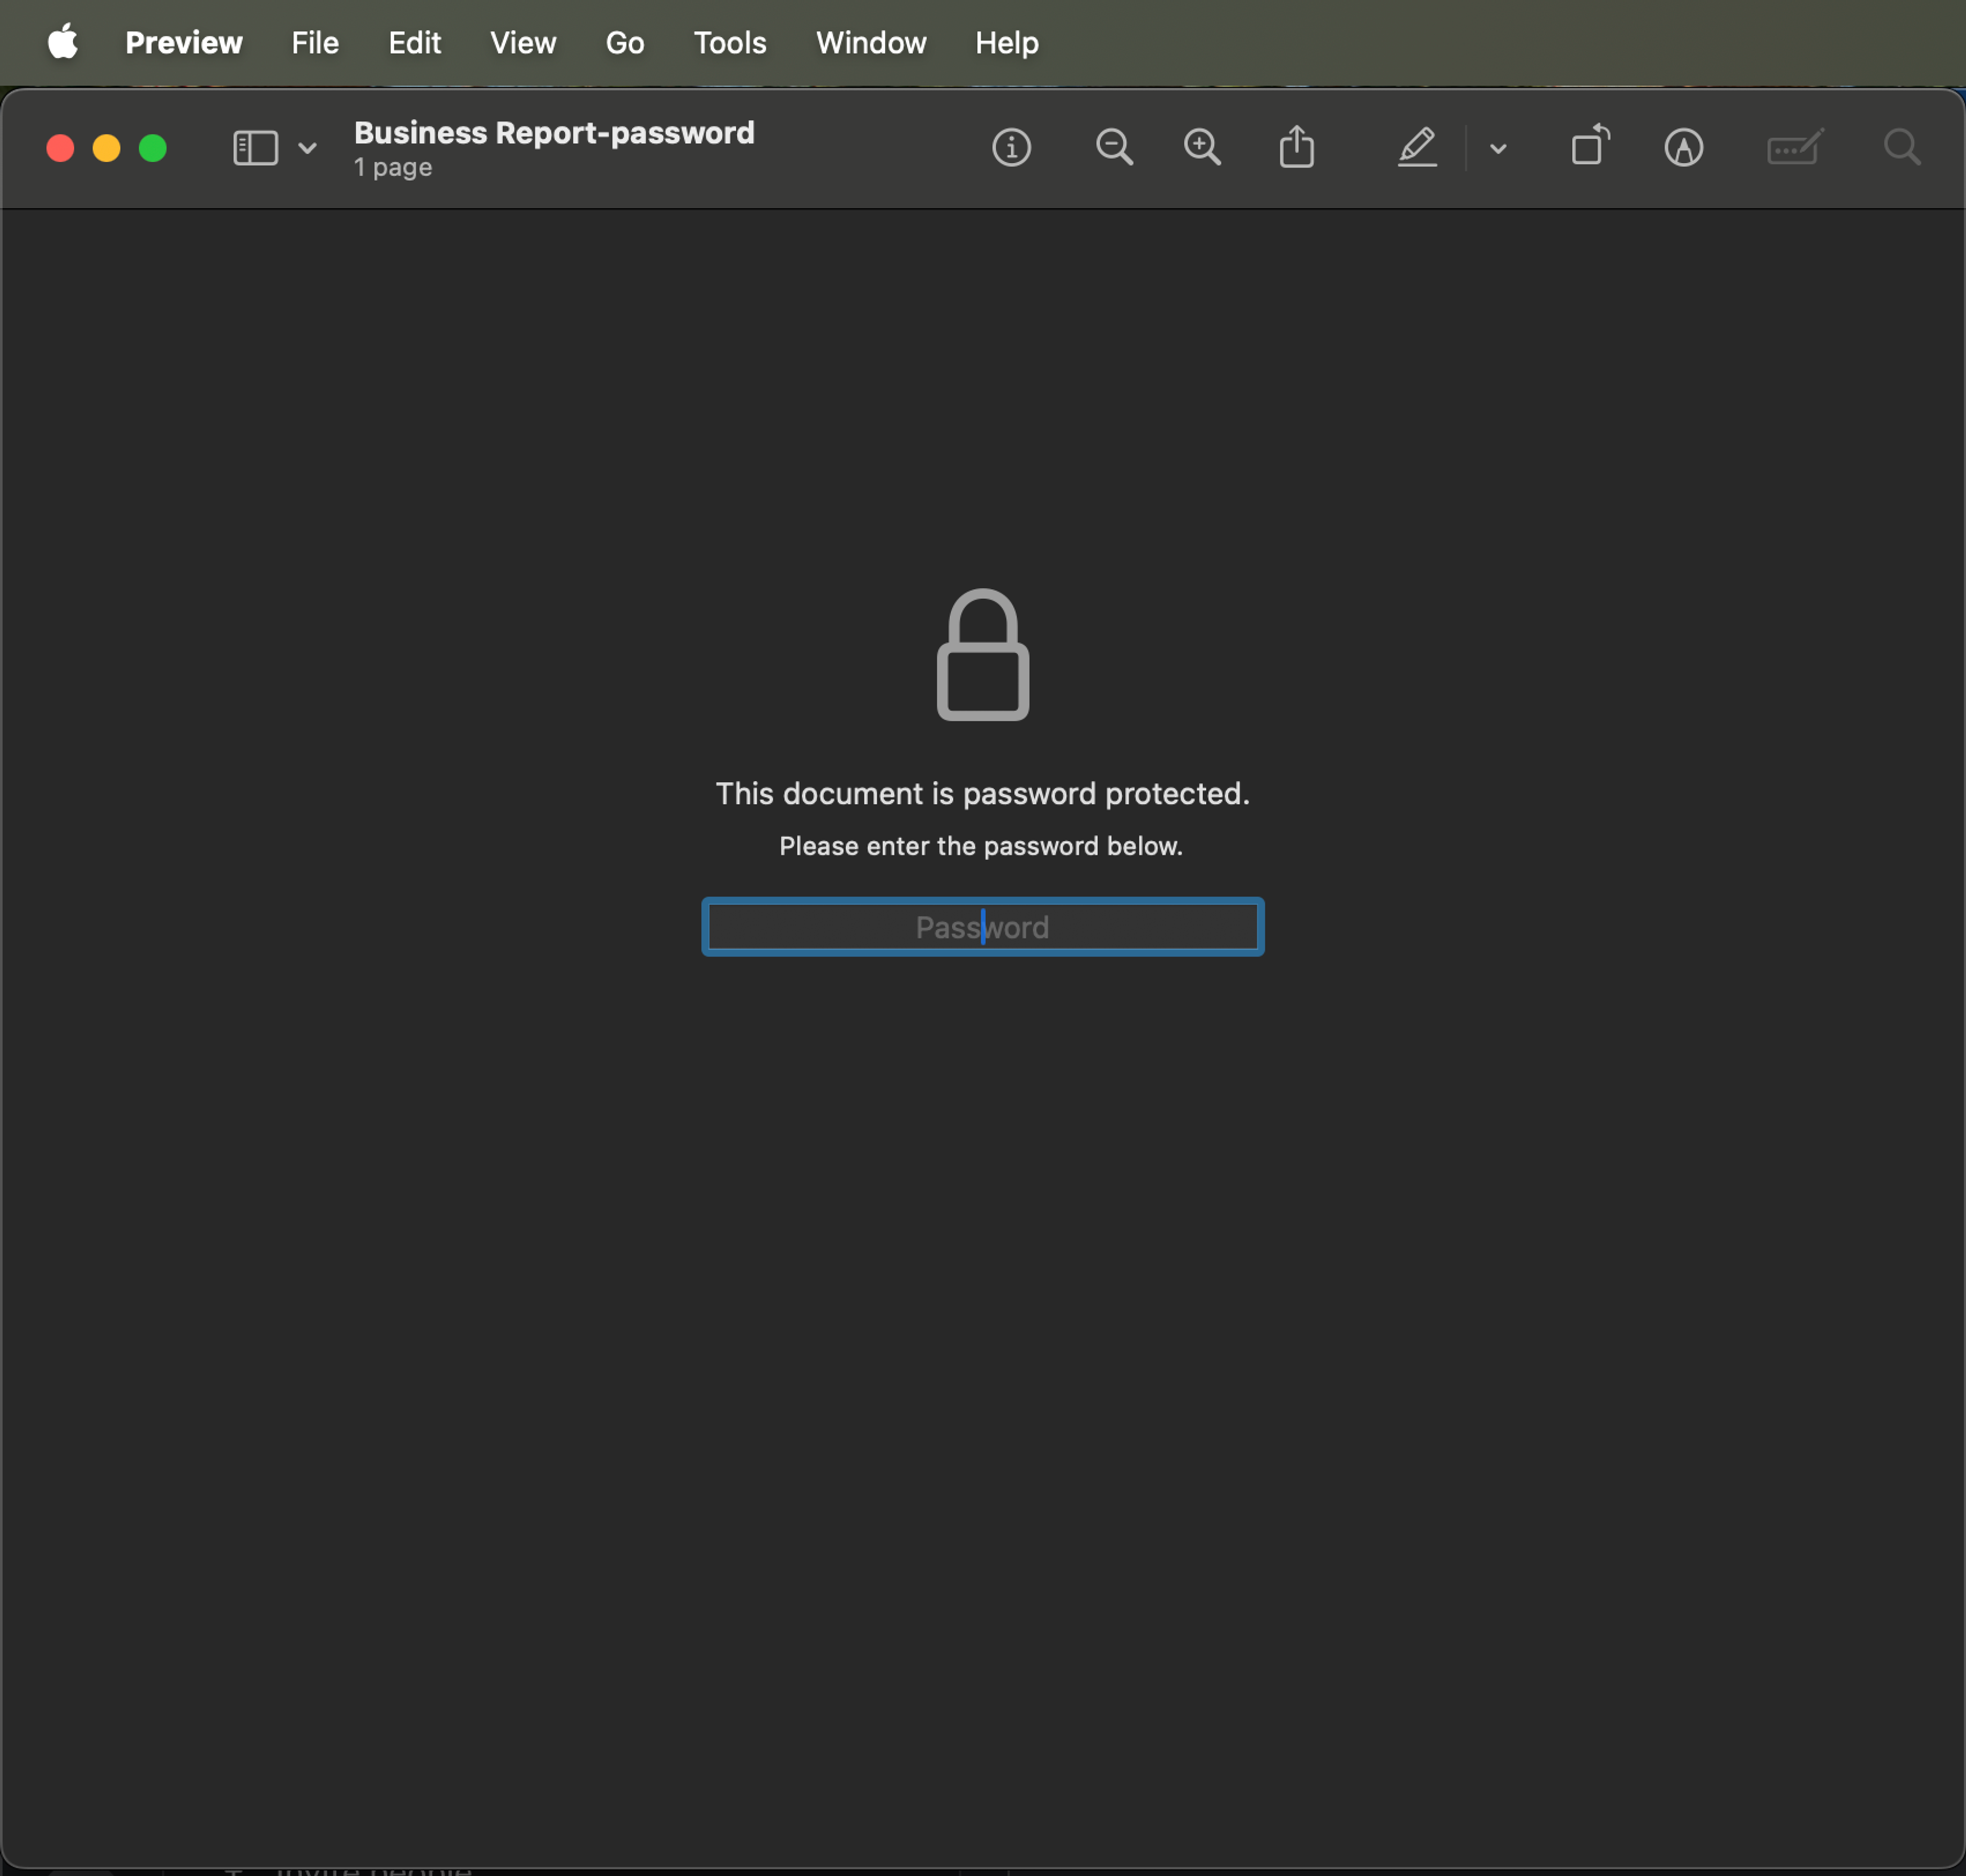
Task: Zoom in on the document
Action: (1202, 148)
